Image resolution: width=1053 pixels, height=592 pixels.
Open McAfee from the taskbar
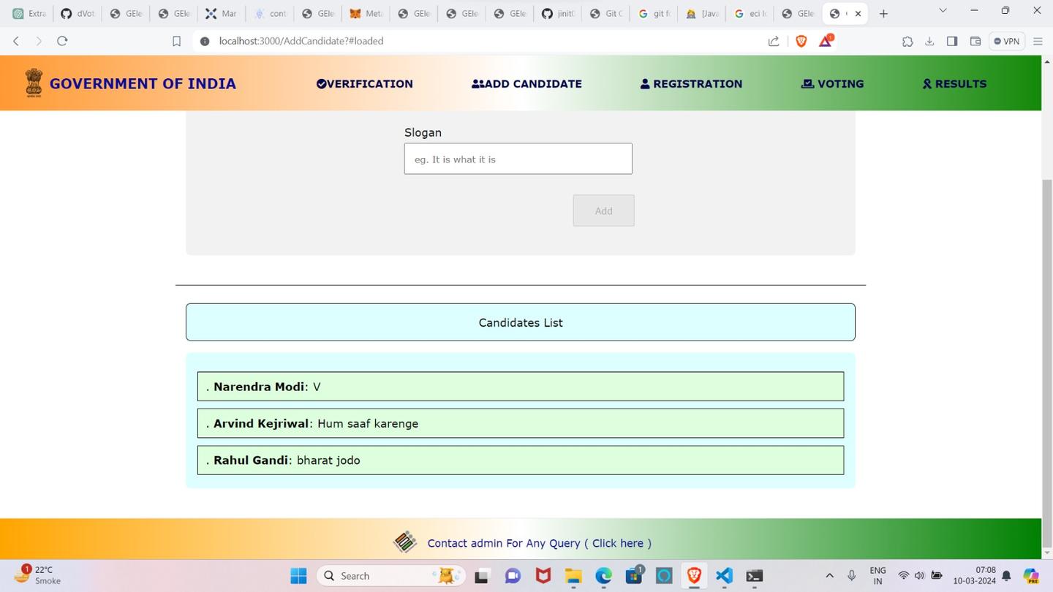[x=543, y=576]
